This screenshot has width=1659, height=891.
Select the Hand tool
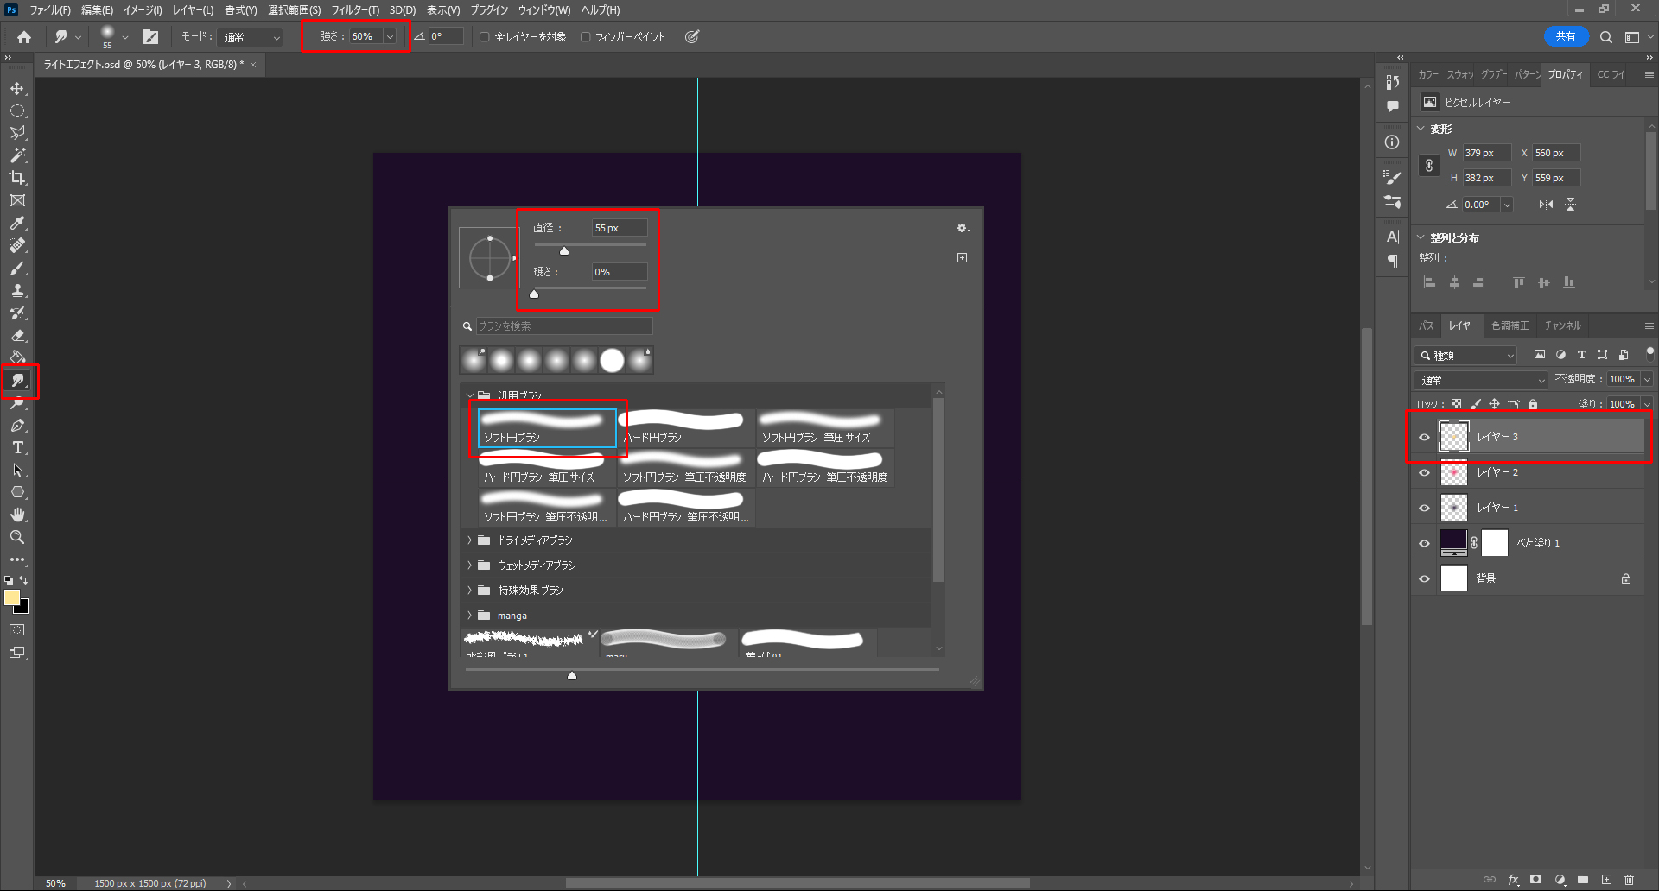pos(17,515)
